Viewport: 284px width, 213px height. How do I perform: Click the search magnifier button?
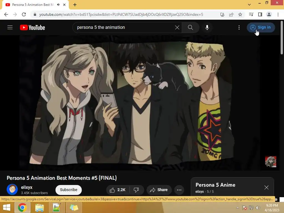[x=190, y=27]
